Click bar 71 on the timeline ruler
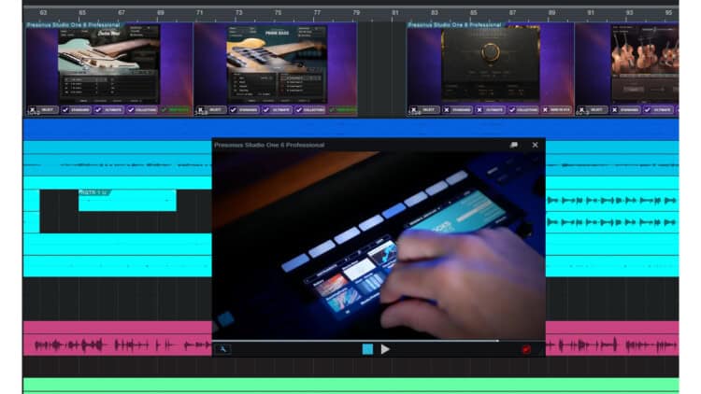 pos(199,12)
